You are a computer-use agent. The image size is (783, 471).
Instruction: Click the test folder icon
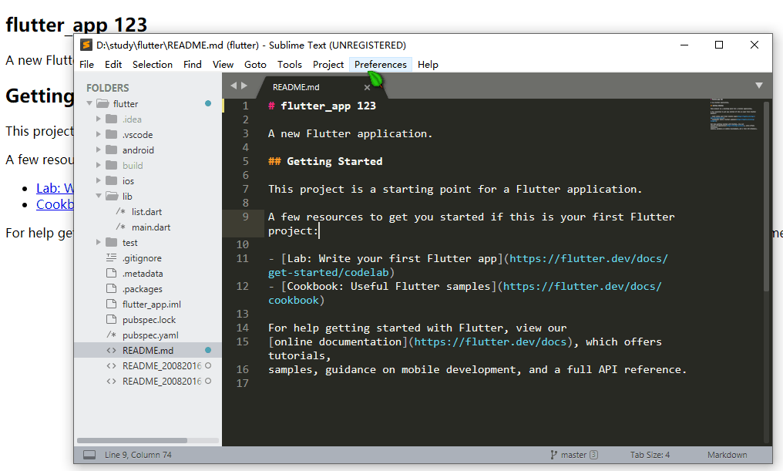[x=112, y=243]
